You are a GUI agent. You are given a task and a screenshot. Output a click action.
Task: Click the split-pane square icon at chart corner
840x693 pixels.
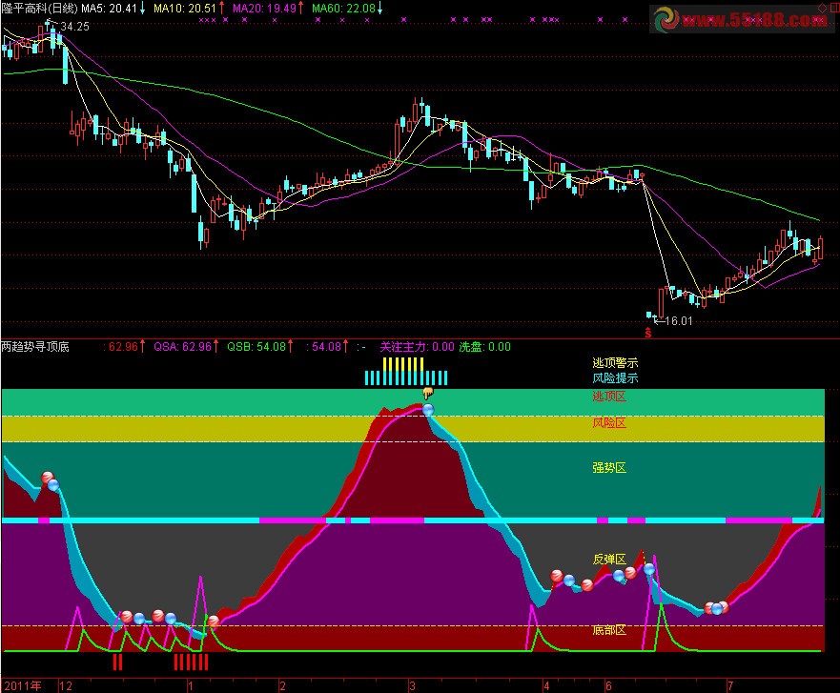pos(833,8)
